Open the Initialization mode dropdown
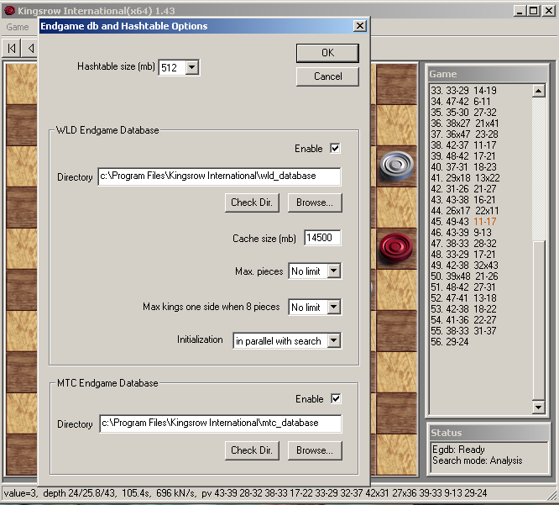Image resolution: width=559 pixels, height=505 pixels. 334,340
